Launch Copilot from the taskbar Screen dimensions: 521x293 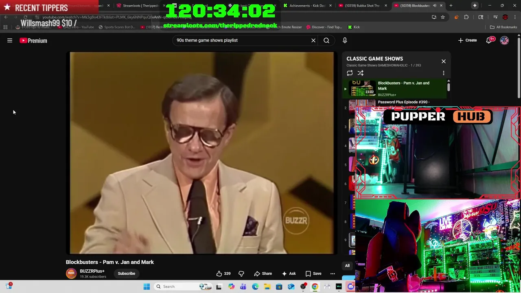point(231,286)
